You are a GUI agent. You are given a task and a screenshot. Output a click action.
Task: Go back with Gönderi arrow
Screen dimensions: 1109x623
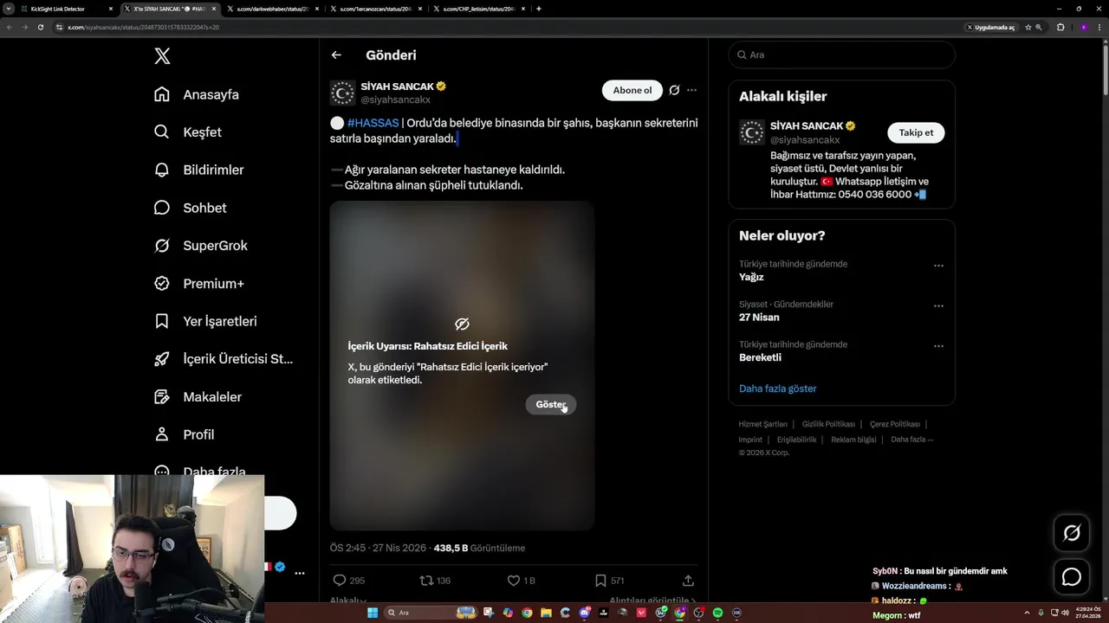(336, 55)
